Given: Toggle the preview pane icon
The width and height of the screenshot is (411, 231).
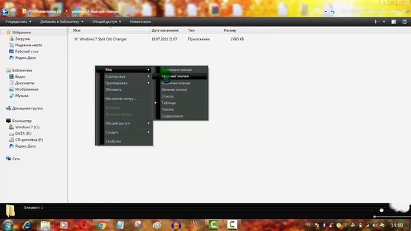Looking at the screenshot, I should pos(394,22).
